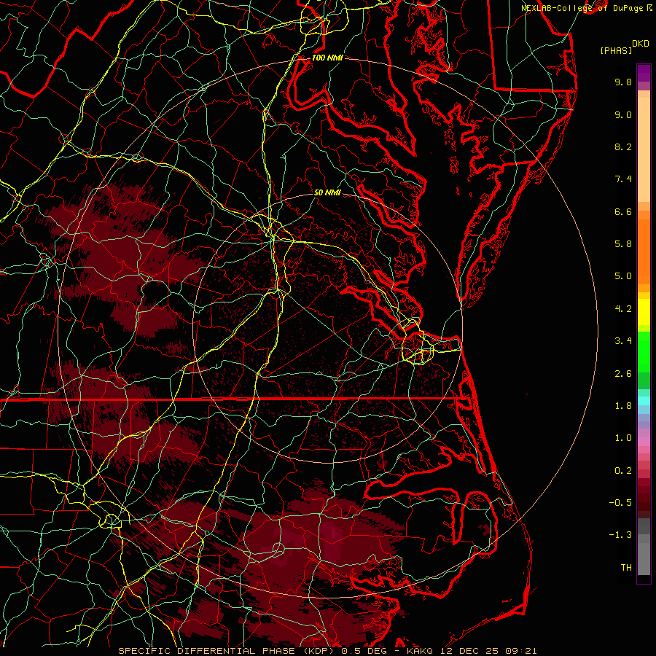Click the 1.8 scale value
This screenshot has height=656, width=656.
[x=623, y=406]
